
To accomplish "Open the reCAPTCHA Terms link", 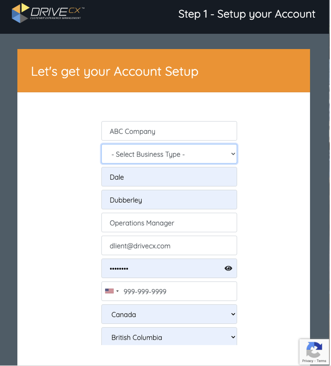I will 321,361.
